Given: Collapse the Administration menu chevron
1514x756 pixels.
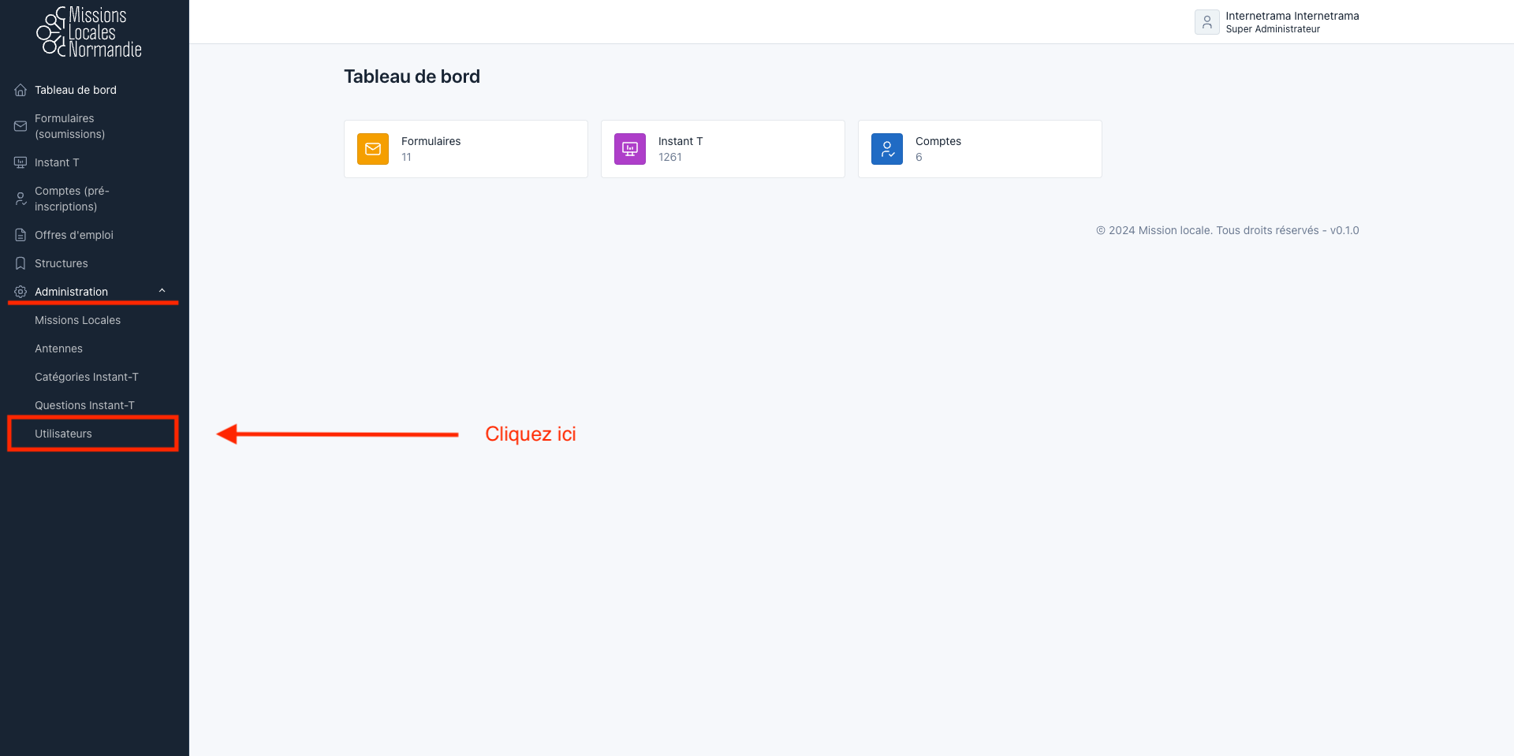Looking at the screenshot, I should point(162,291).
